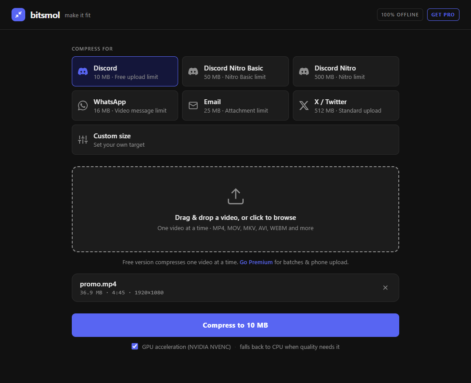This screenshot has width=471, height=383.
Task: Follow the Go Premium link
Action: pos(256,262)
